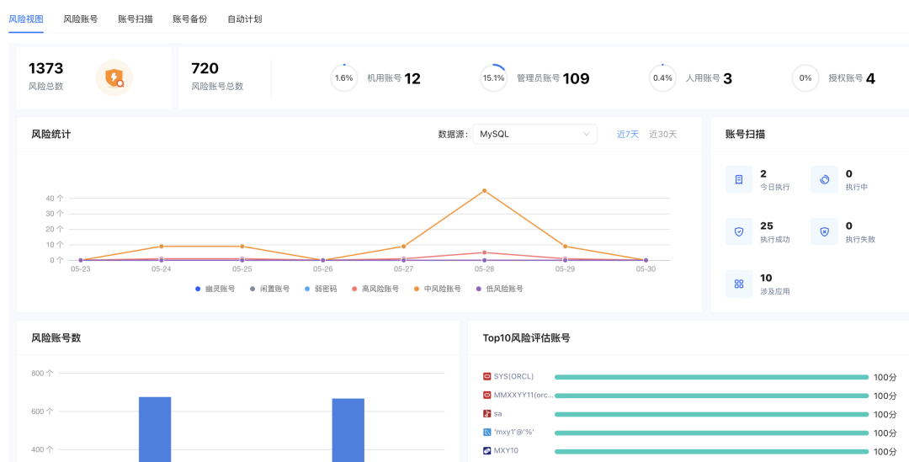
Task: Toggle the 幽灵账号 legend series
Action: pos(215,289)
